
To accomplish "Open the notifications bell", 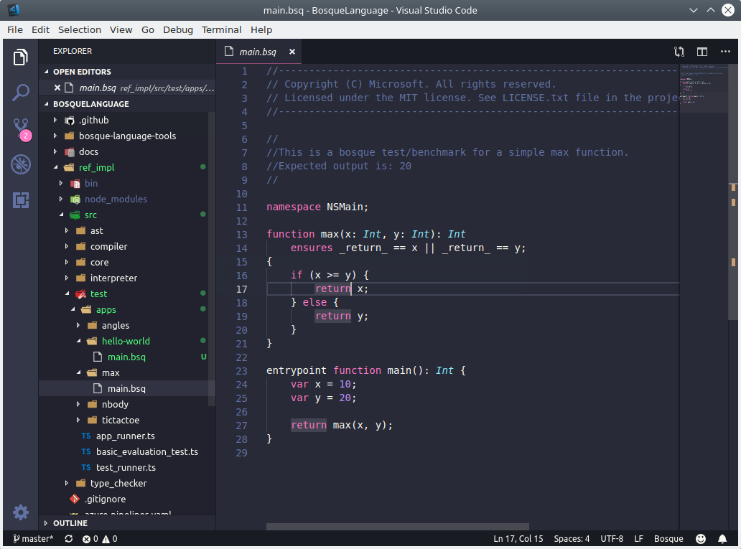I will coord(723,538).
